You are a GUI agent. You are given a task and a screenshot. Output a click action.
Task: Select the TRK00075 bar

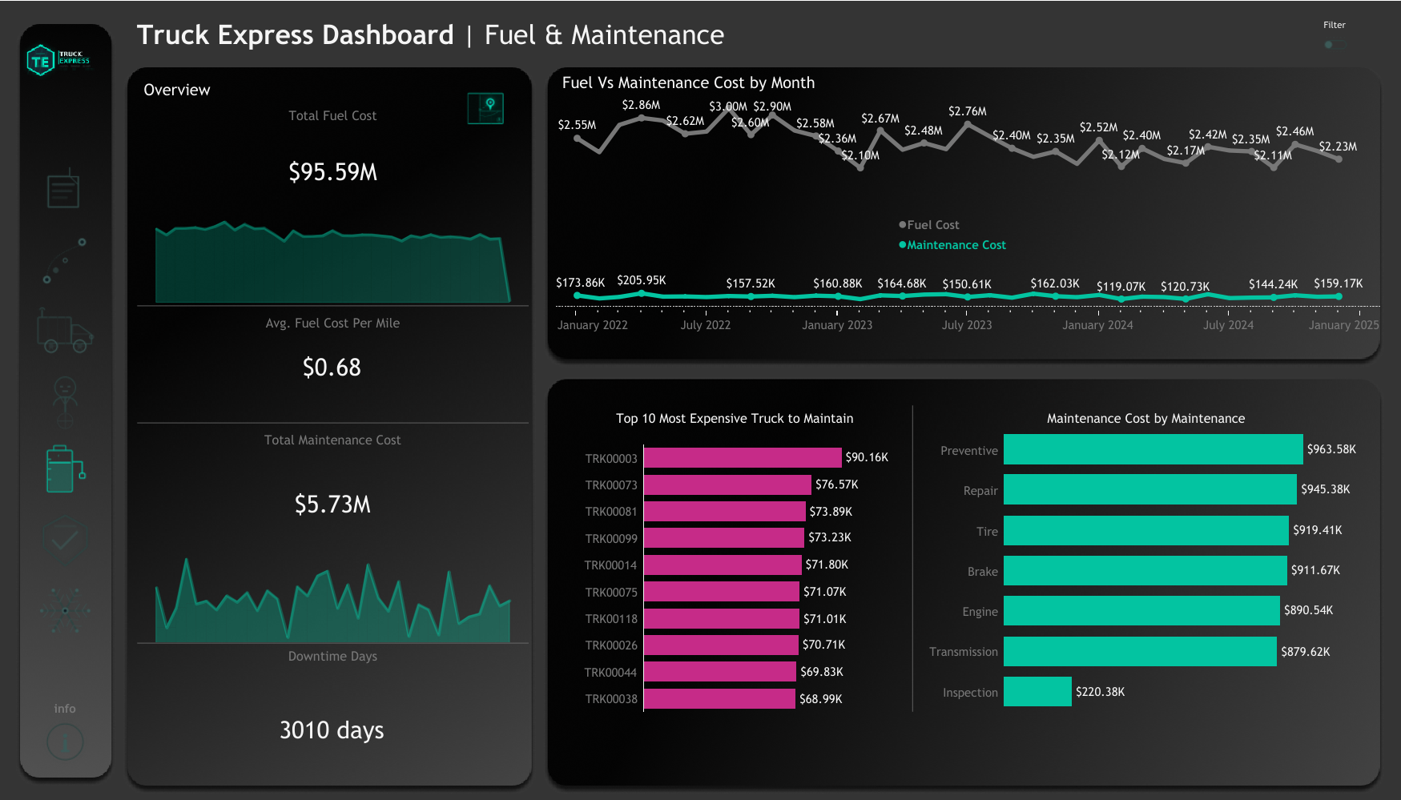point(722,591)
